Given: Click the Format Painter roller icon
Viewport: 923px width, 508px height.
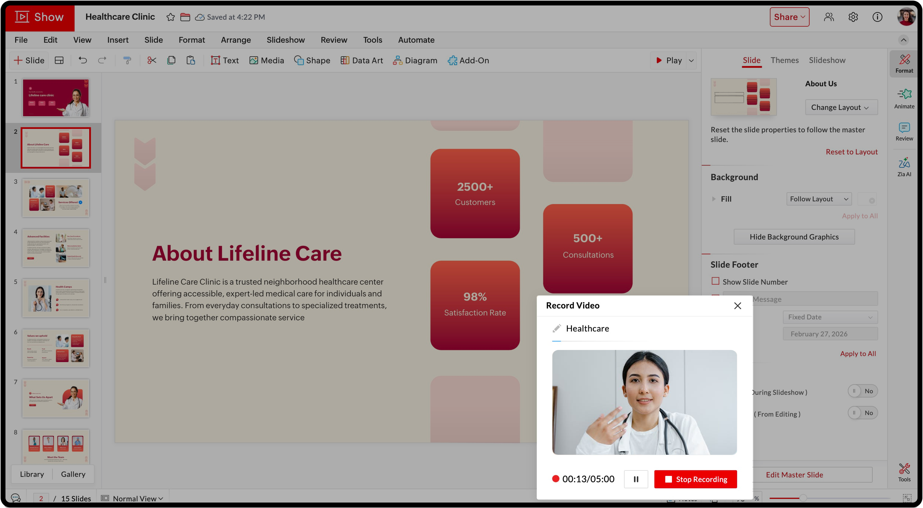Looking at the screenshot, I should [127, 61].
